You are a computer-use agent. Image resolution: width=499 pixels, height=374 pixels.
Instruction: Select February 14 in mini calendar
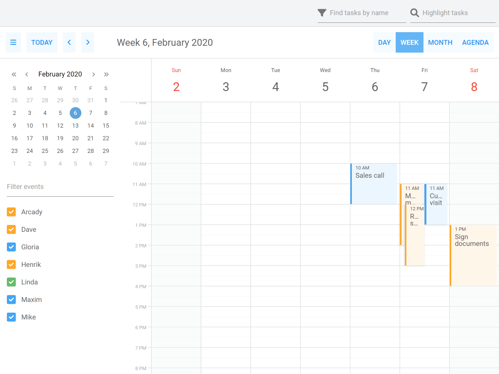pos(91,126)
